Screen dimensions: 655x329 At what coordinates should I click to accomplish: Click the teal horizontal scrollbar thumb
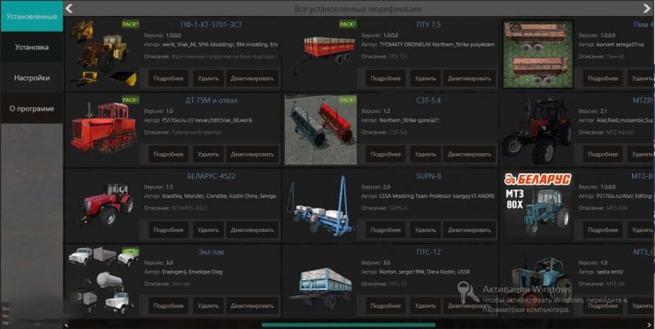pyautogui.click(x=349, y=325)
